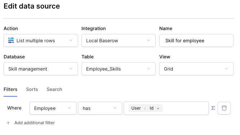The width and height of the screenshot is (240, 135).
Task: Click the plus icon beside Add additional filter
Action: [x=8, y=123]
